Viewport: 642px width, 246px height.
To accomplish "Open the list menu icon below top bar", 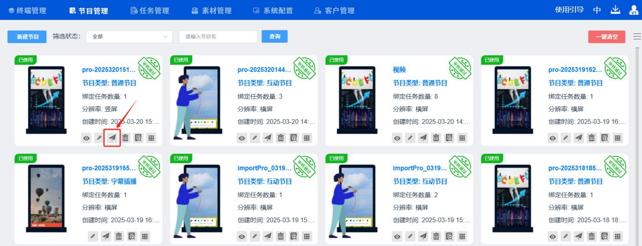I will click(637, 37).
